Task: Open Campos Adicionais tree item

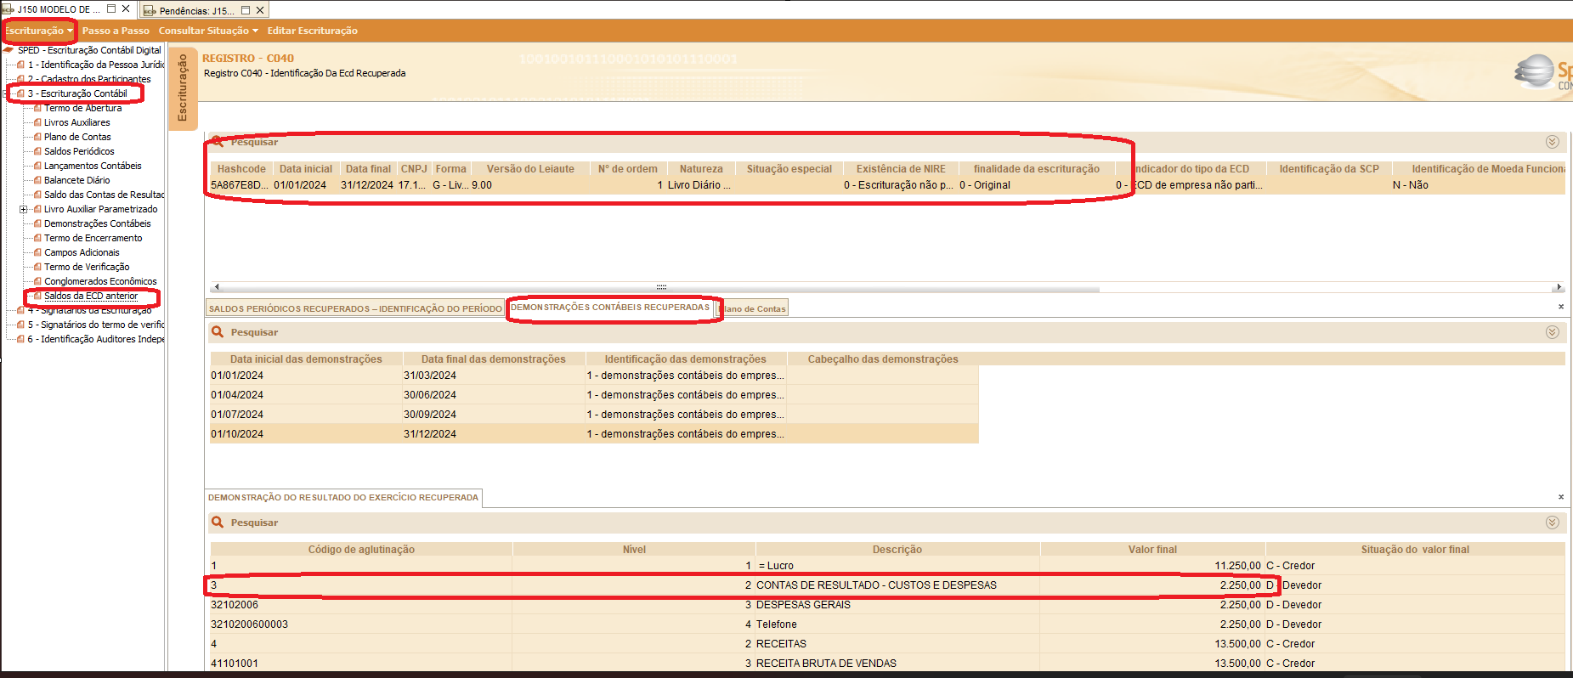Action: click(x=82, y=252)
